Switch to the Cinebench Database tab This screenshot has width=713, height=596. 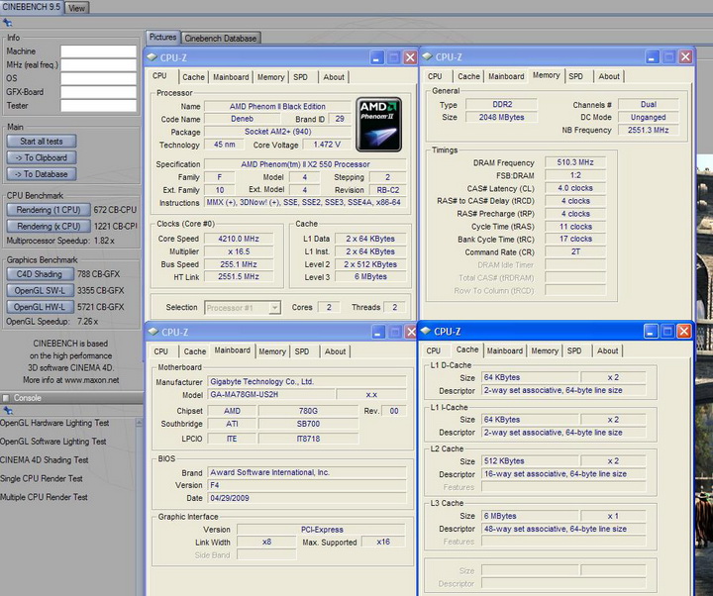click(x=222, y=38)
